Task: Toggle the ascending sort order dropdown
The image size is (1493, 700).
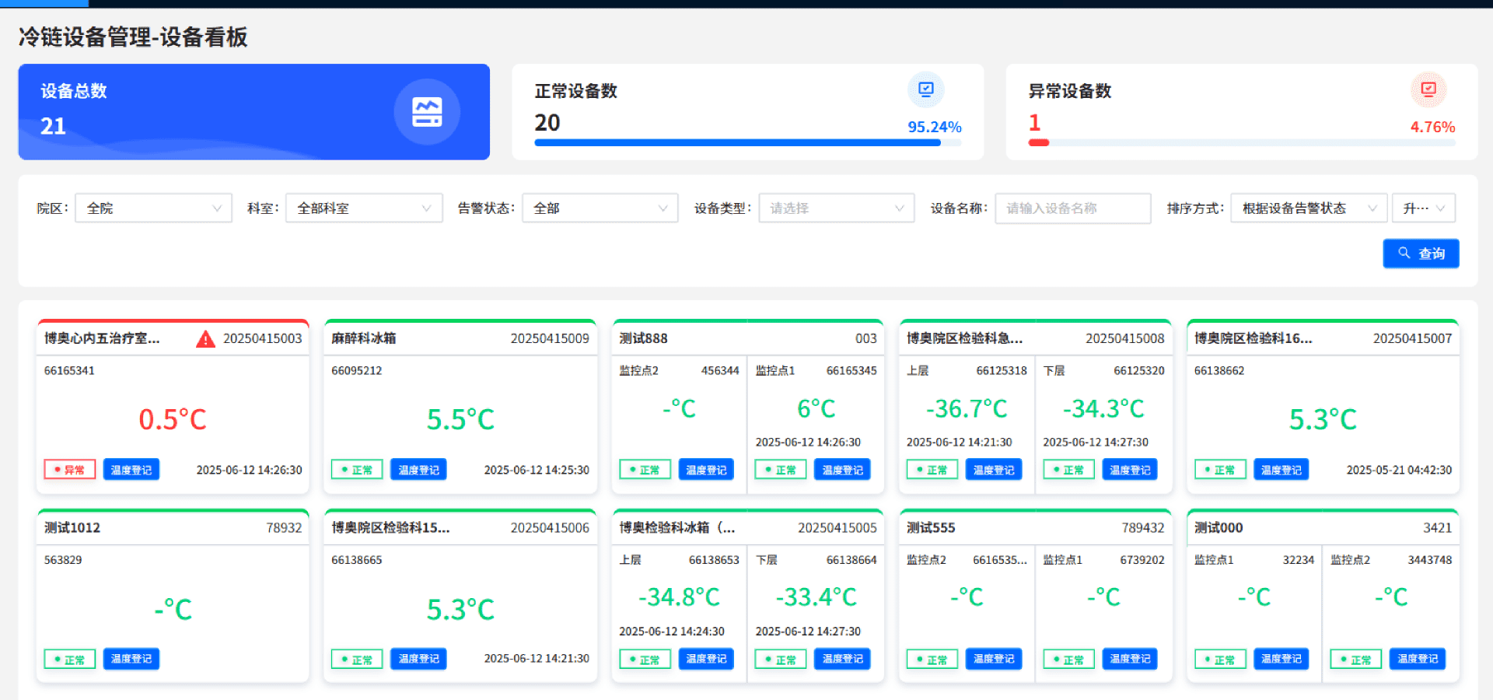Action: tap(1423, 208)
